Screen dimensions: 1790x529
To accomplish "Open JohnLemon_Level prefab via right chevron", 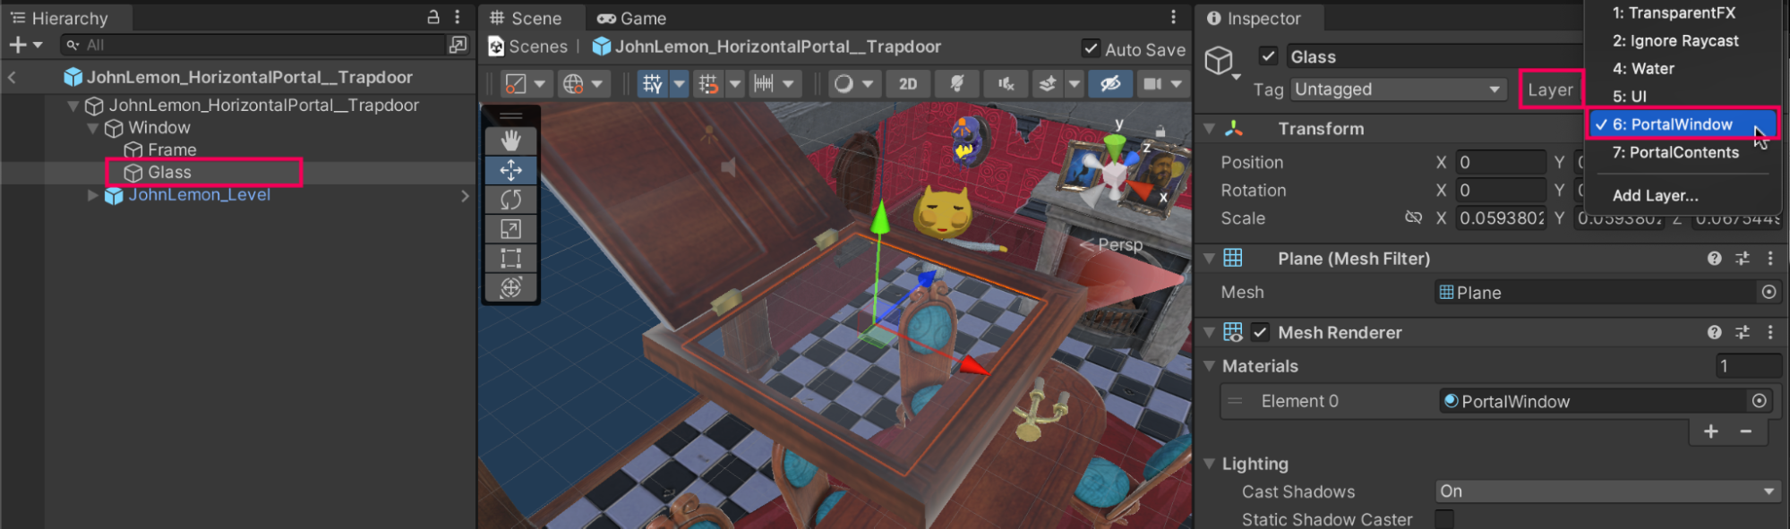I will 465,195.
